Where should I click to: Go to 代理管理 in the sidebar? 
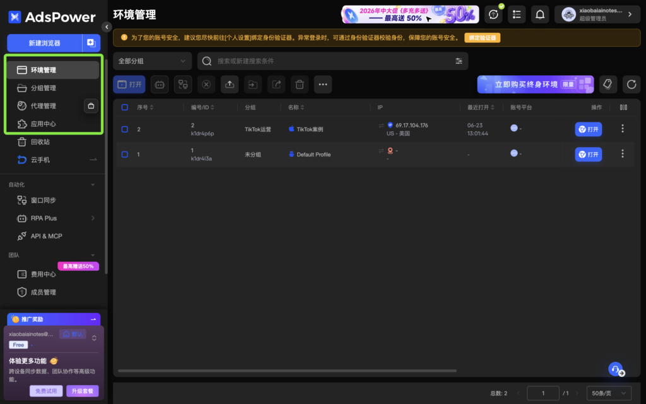45,106
